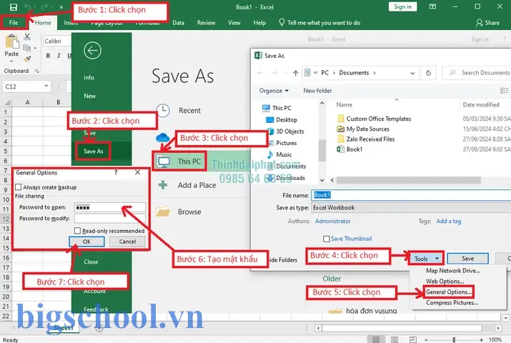Image resolution: width=511 pixels, height=343 pixels.
Task: Choose Map Network Drive in the Tools menu
Action: [x=452, y=271]
